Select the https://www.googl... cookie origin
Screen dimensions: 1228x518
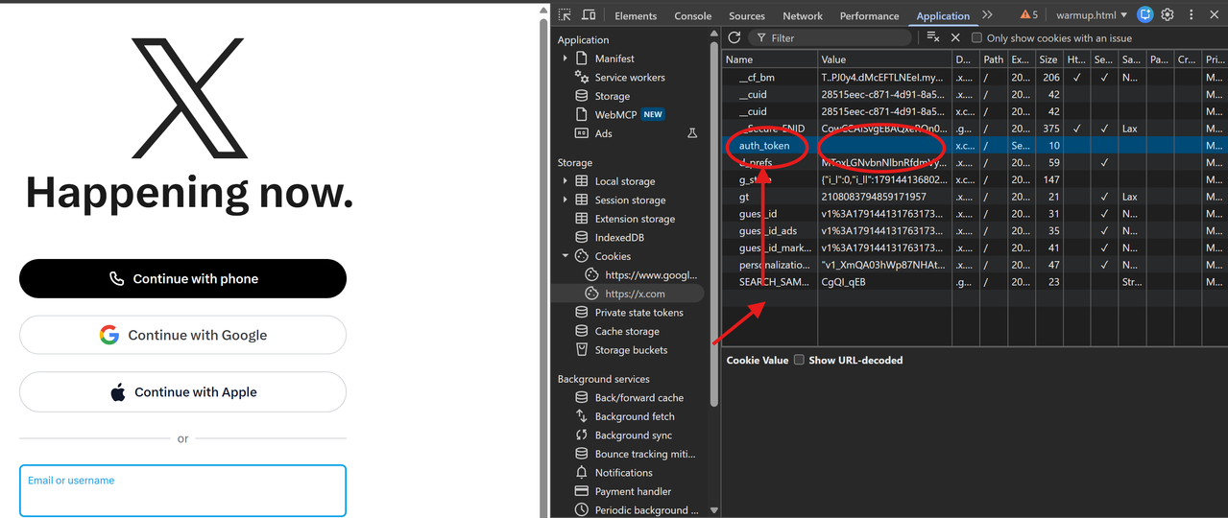click(x=651, y=275)
